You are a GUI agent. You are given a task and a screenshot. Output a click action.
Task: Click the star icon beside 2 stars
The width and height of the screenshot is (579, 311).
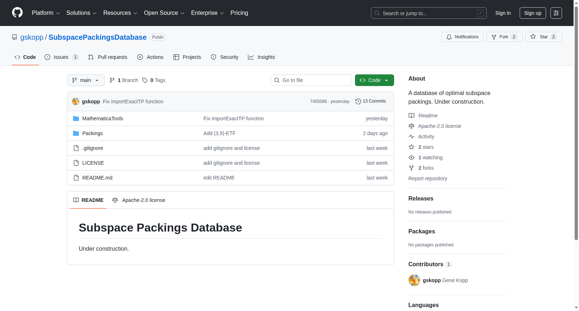coord(411,147)
